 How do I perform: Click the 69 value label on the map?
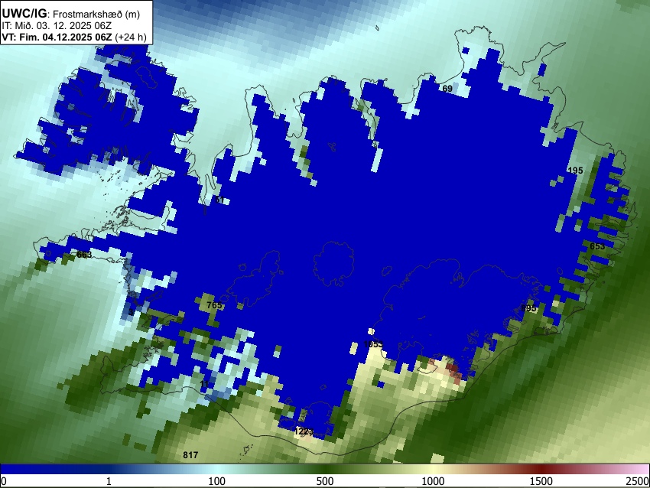(447, 89)
